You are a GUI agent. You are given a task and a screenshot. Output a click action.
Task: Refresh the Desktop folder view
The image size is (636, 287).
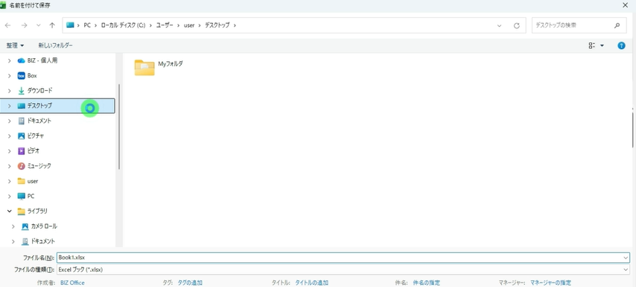(x=516, y=25)
